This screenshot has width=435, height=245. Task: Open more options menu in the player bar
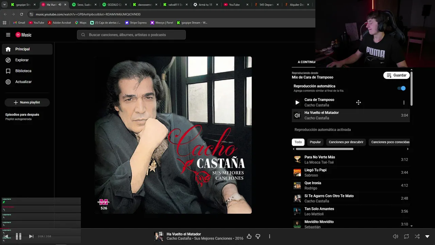click(x=269, y=236)
